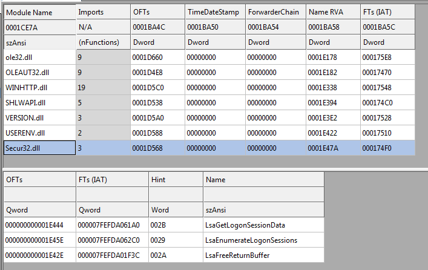Click the Module Name column header
This screenshot has width=428, height=270.
click(39, 12)
